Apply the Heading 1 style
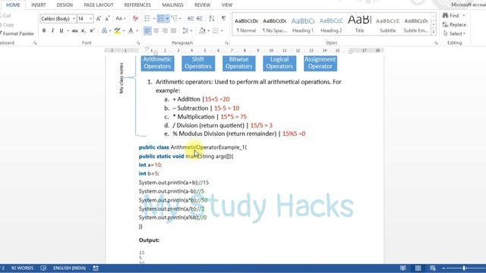Image resolution: width=486 pixels, height=273 pixels. point(303,25)
